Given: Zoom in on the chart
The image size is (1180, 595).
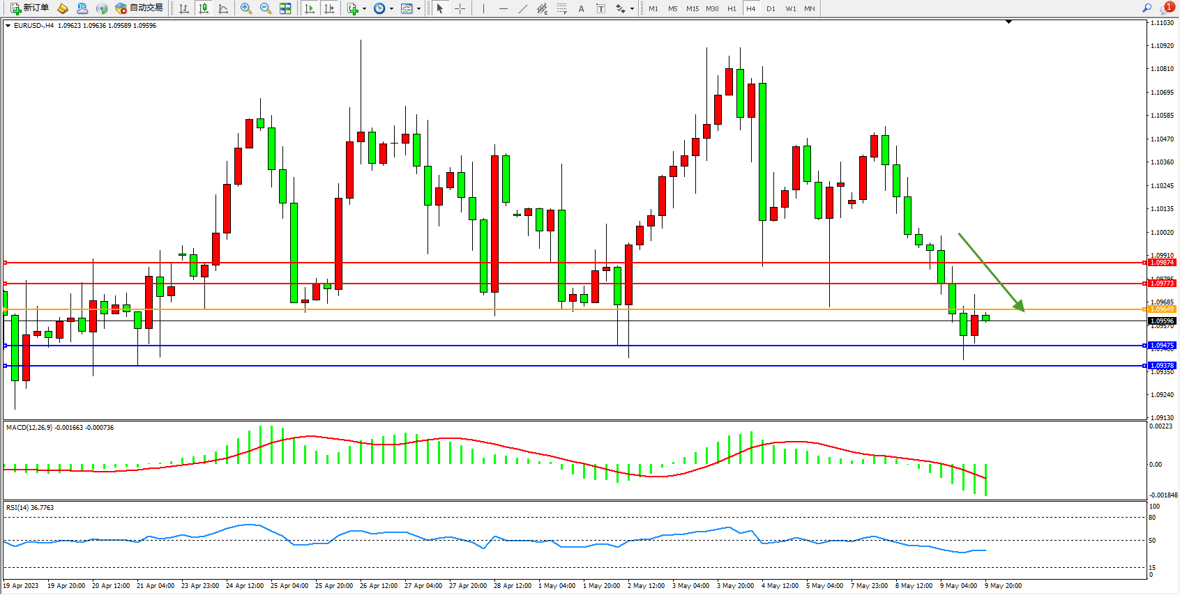Looking at the screenshot, I should pos(246,8).
